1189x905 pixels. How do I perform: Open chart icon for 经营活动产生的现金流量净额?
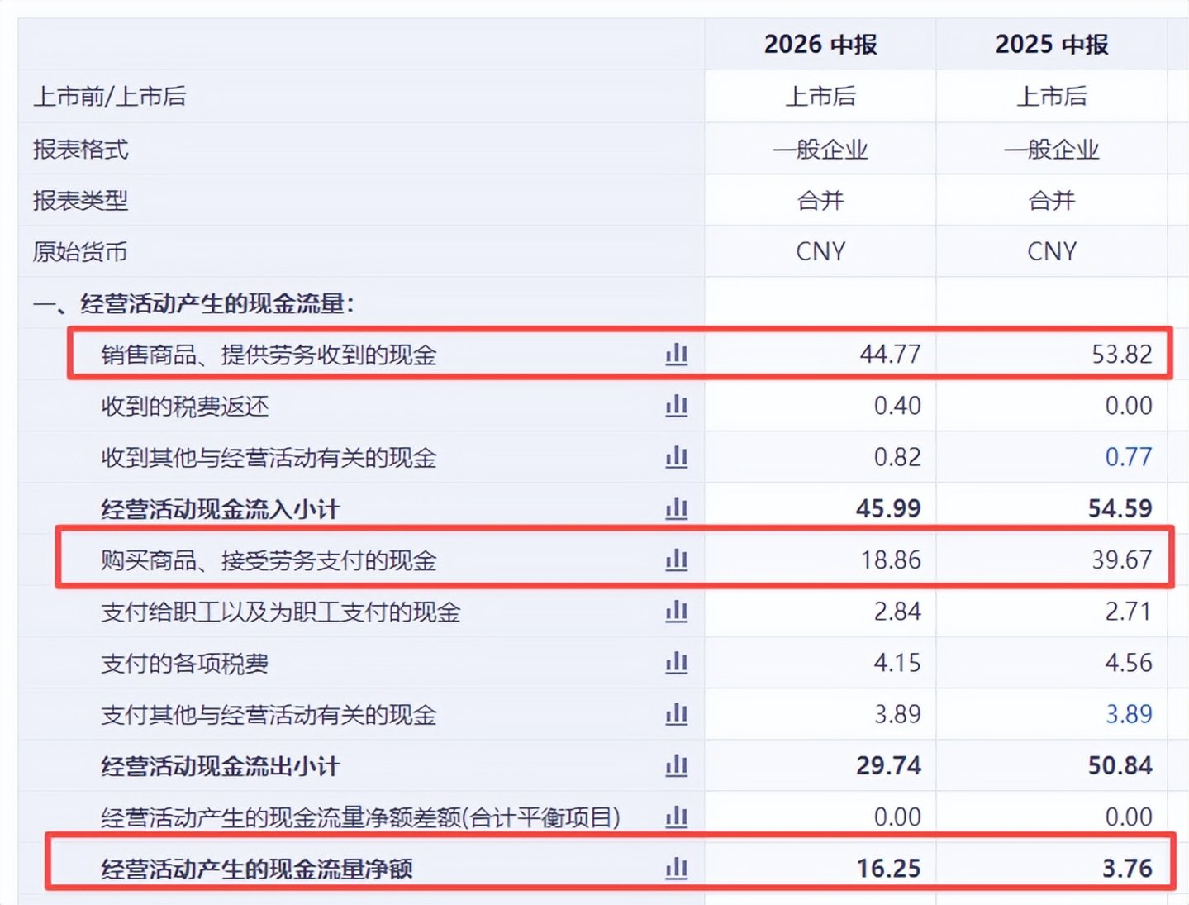[x=677, y=868]
